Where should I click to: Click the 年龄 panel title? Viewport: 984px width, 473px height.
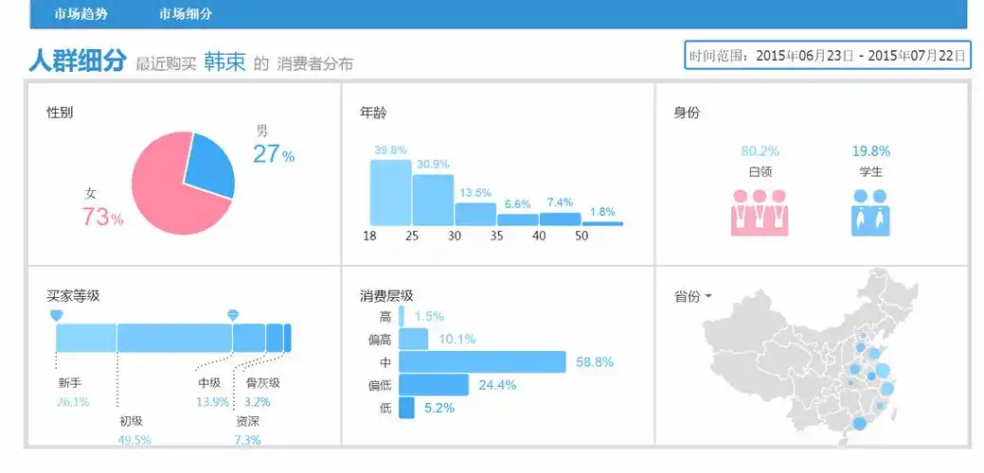[373, 113]
